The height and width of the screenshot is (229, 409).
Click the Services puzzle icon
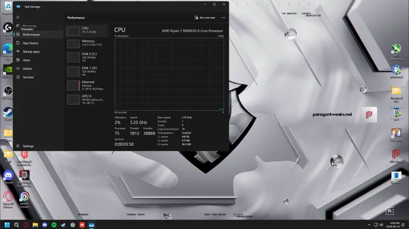[x=17, y=77]
